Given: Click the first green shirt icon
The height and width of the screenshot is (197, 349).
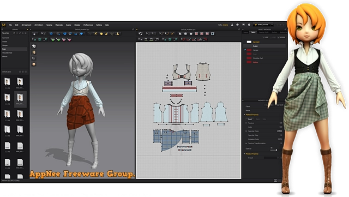Looking at the screenshot, I should [x=53, y=40].
